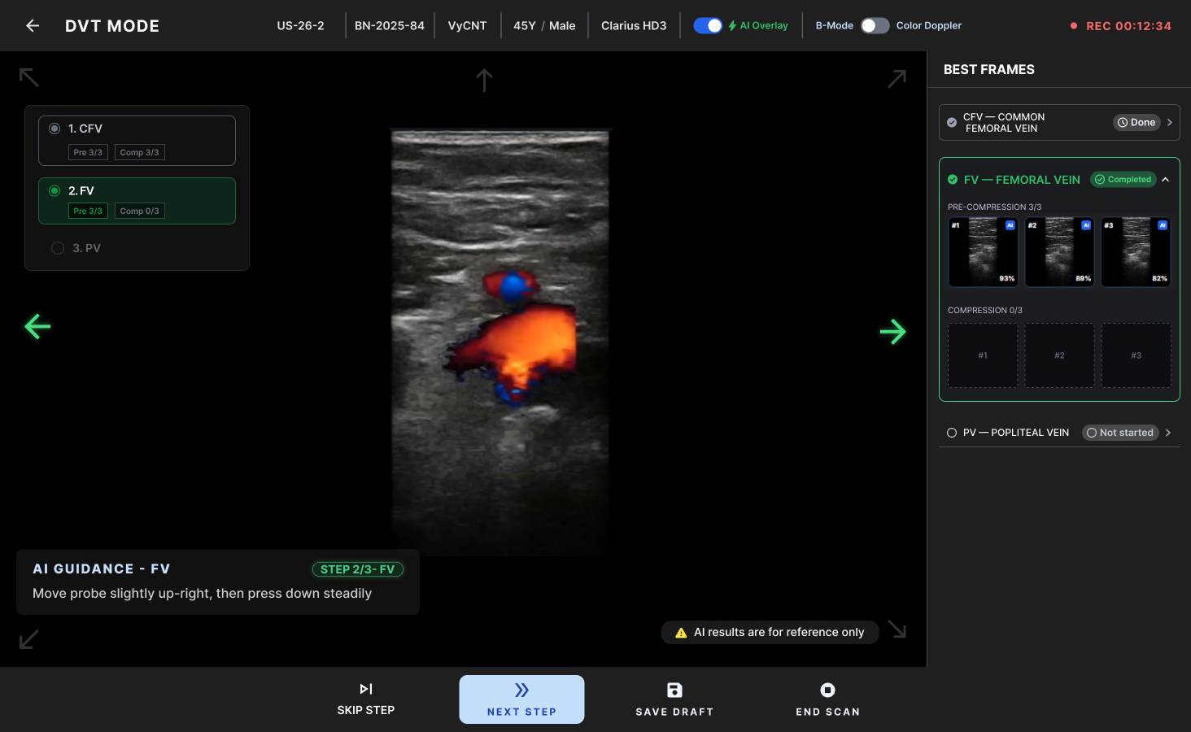Toggle the AI Overlay switch
Viewport: 1191px width, 732px height.
point(708,26)
